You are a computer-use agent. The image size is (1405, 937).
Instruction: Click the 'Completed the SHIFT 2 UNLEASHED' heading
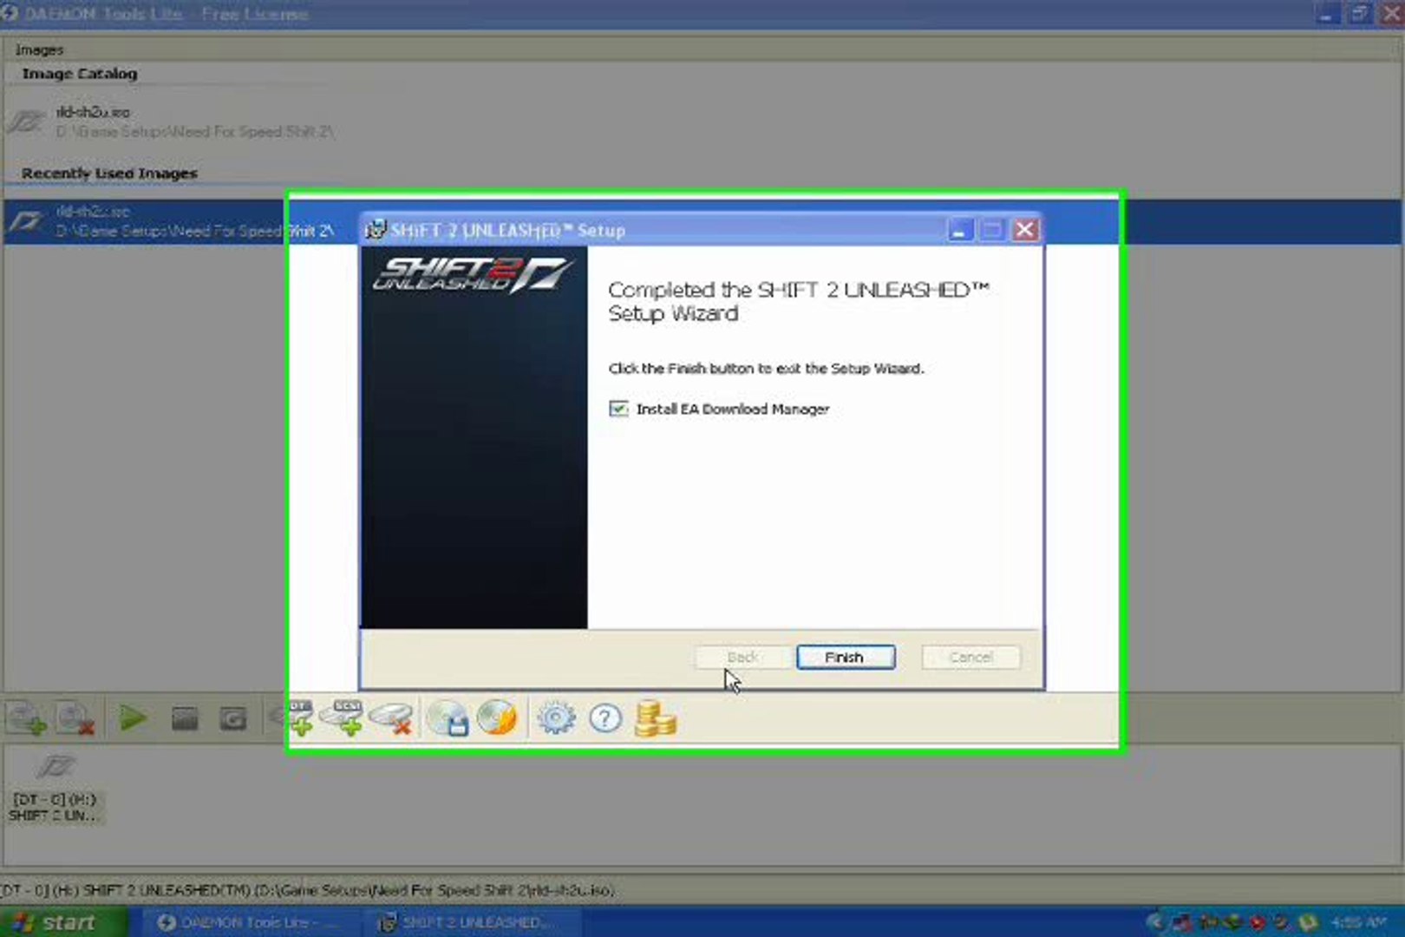coord(799,301)
